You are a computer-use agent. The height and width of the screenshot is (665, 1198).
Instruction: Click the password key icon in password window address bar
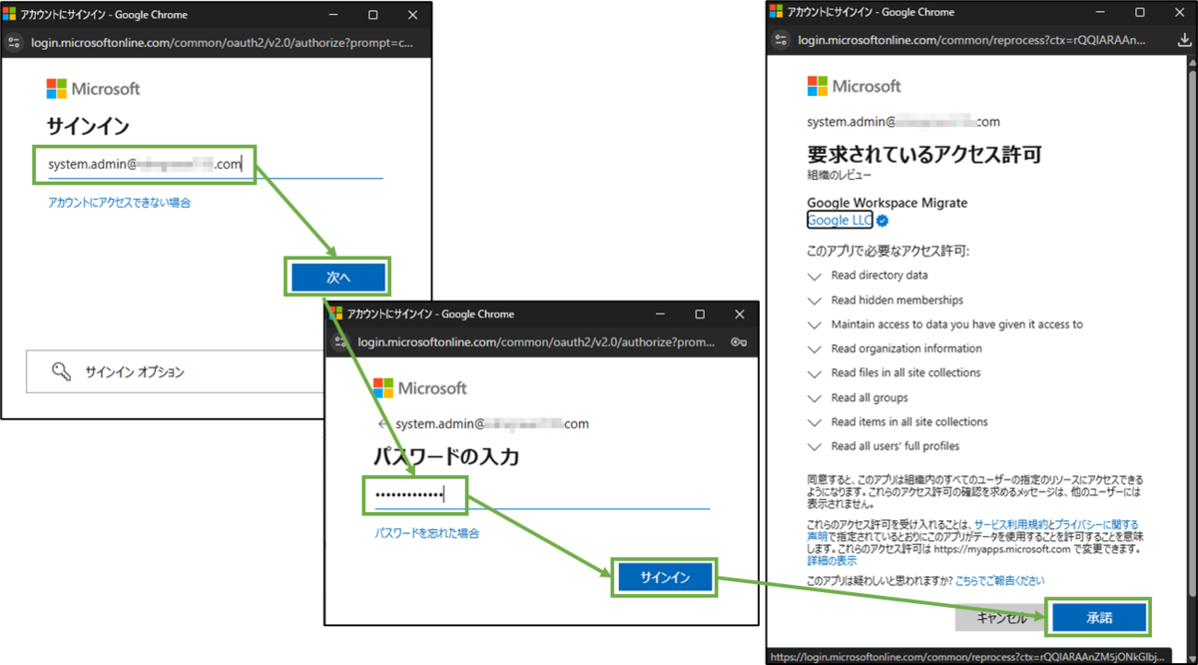(x=739, y=341)
